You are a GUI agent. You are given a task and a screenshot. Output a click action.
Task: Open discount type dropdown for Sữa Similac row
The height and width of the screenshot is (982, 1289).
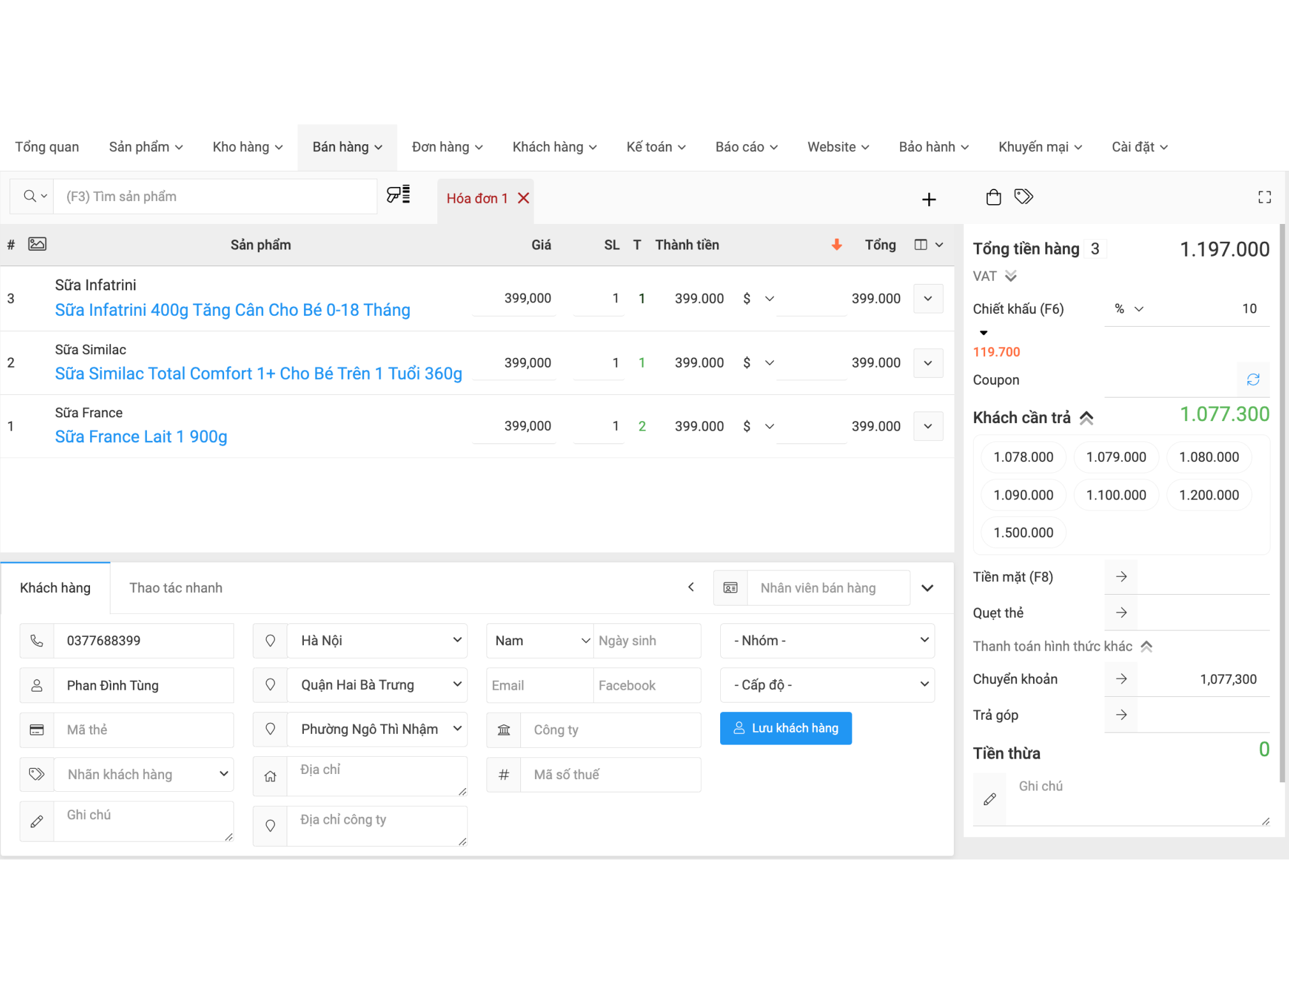pyautogui.click(x=758, y=362)
